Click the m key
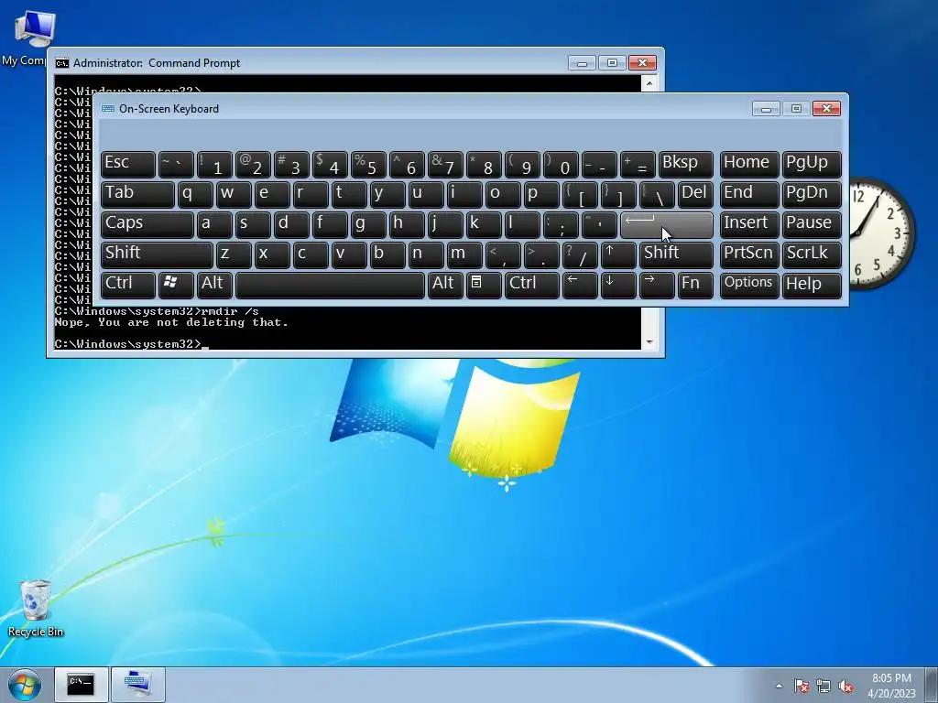This screenshot has height=703, width=938. 464,254
